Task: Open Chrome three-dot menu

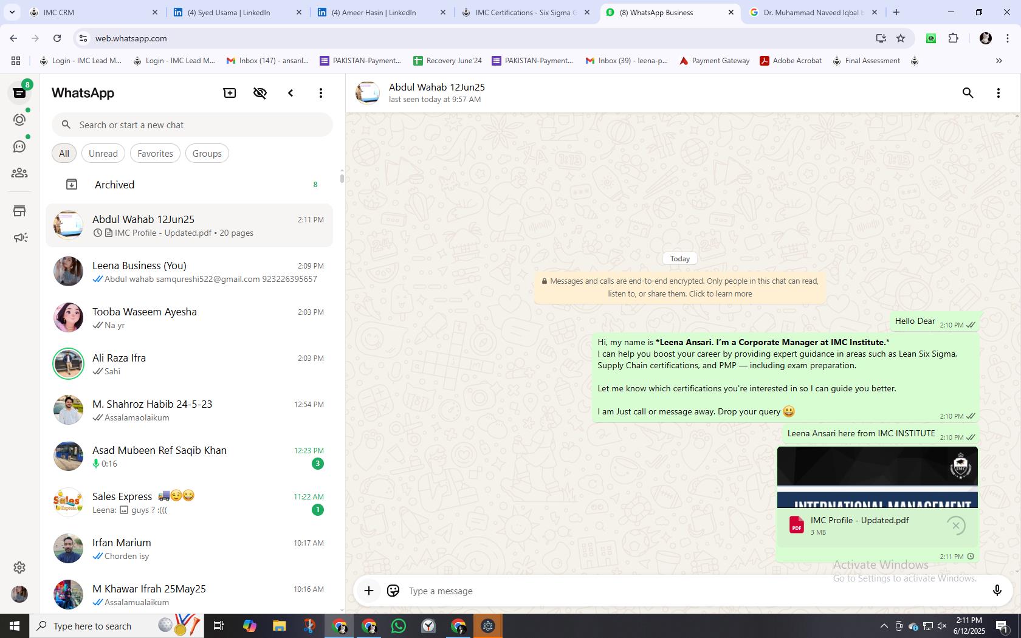Action: [x=1008, y=38]
